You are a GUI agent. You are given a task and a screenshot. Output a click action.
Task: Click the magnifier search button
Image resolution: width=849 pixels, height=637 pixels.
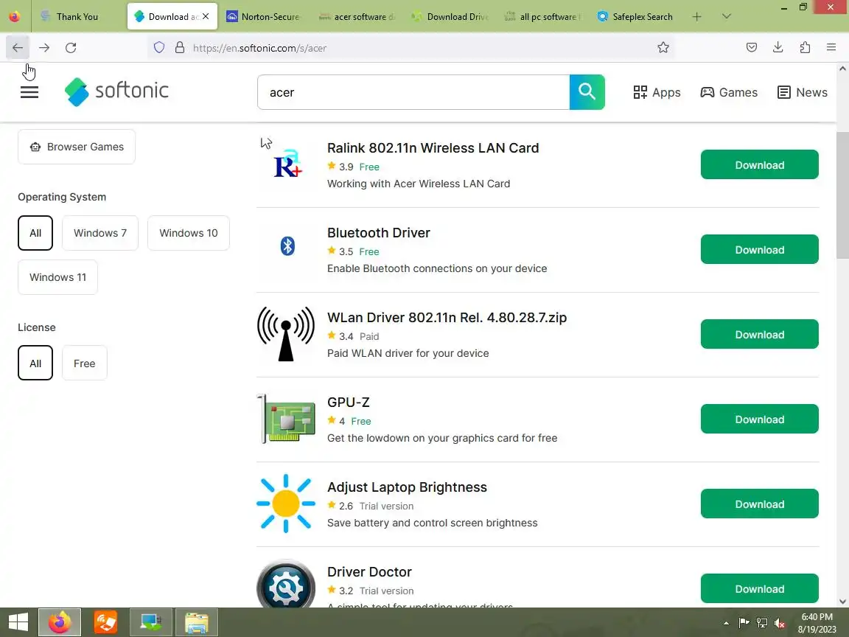tap(587, 92)
